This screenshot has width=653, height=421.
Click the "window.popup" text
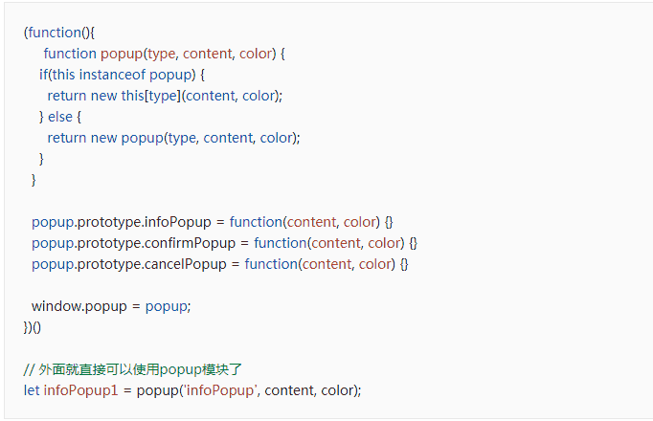point(75,306)
